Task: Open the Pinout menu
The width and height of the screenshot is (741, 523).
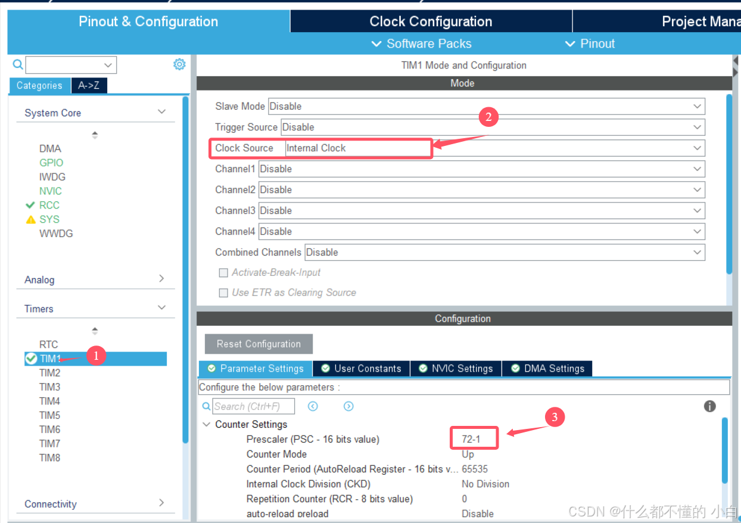Action: pos(589,43)
